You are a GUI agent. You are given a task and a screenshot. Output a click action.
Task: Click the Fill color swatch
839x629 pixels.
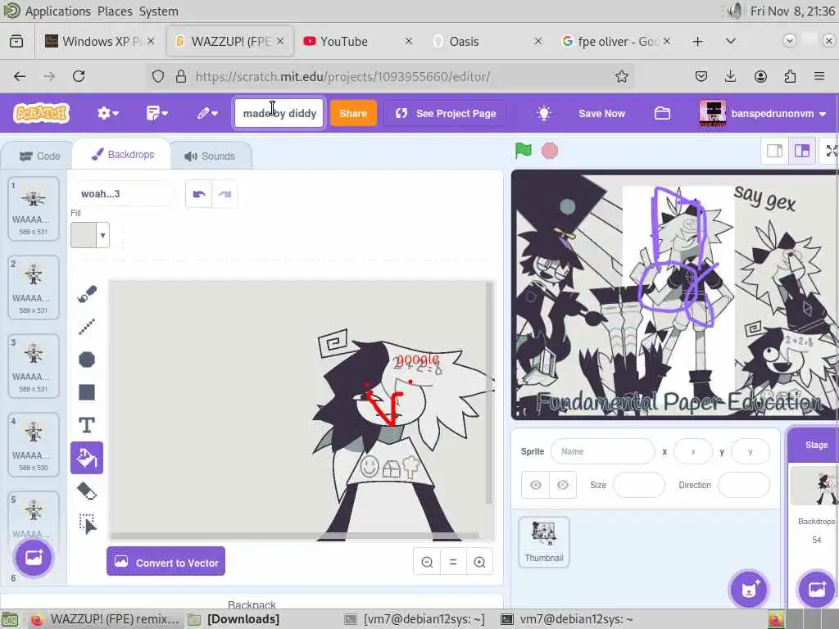84,235
